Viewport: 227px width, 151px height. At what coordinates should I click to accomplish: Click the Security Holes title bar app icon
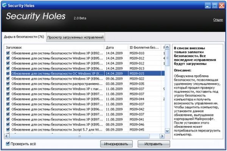tap(4, 5)
